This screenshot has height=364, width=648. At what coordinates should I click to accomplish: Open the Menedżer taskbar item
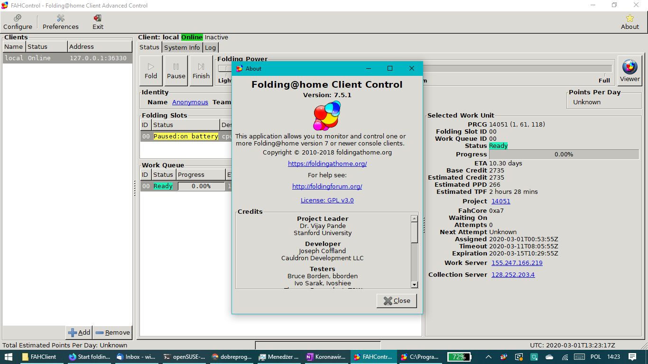click(x=279, y=357)
